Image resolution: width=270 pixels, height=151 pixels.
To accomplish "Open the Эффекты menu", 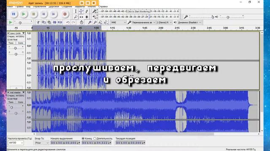I will coord(80,7).
